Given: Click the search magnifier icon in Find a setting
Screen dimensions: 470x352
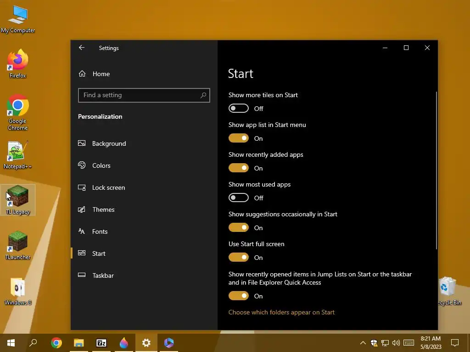Looking at the screenshot, I should click(203, 95).
